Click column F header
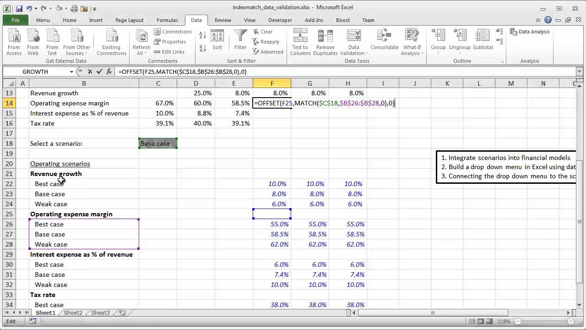Screen dimensions: 586x330 [x=272, y=83]
